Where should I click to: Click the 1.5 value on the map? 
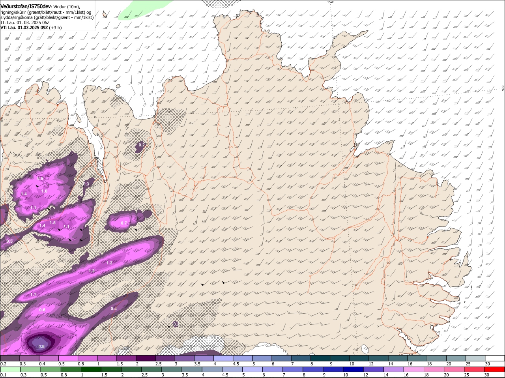point(52,223)
